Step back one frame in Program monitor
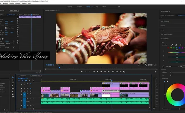Image resolution: width=185 pixels, height=113 pixels. tap(98, 72)
